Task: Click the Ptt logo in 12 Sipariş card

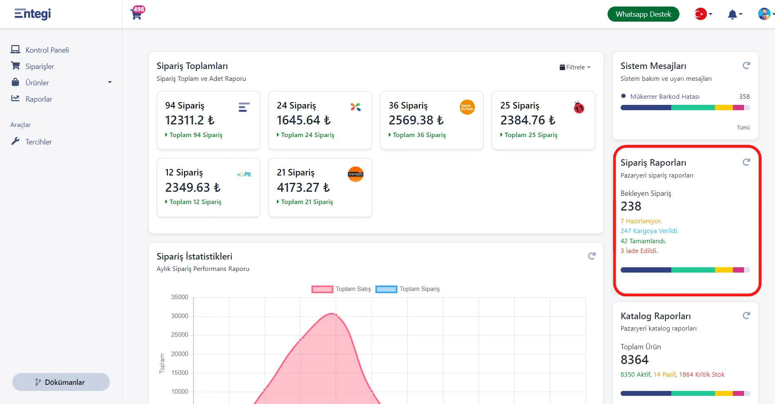Action: (244, 174)
